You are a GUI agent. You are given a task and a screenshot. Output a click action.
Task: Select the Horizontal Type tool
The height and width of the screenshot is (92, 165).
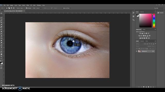tap(1, 47)
